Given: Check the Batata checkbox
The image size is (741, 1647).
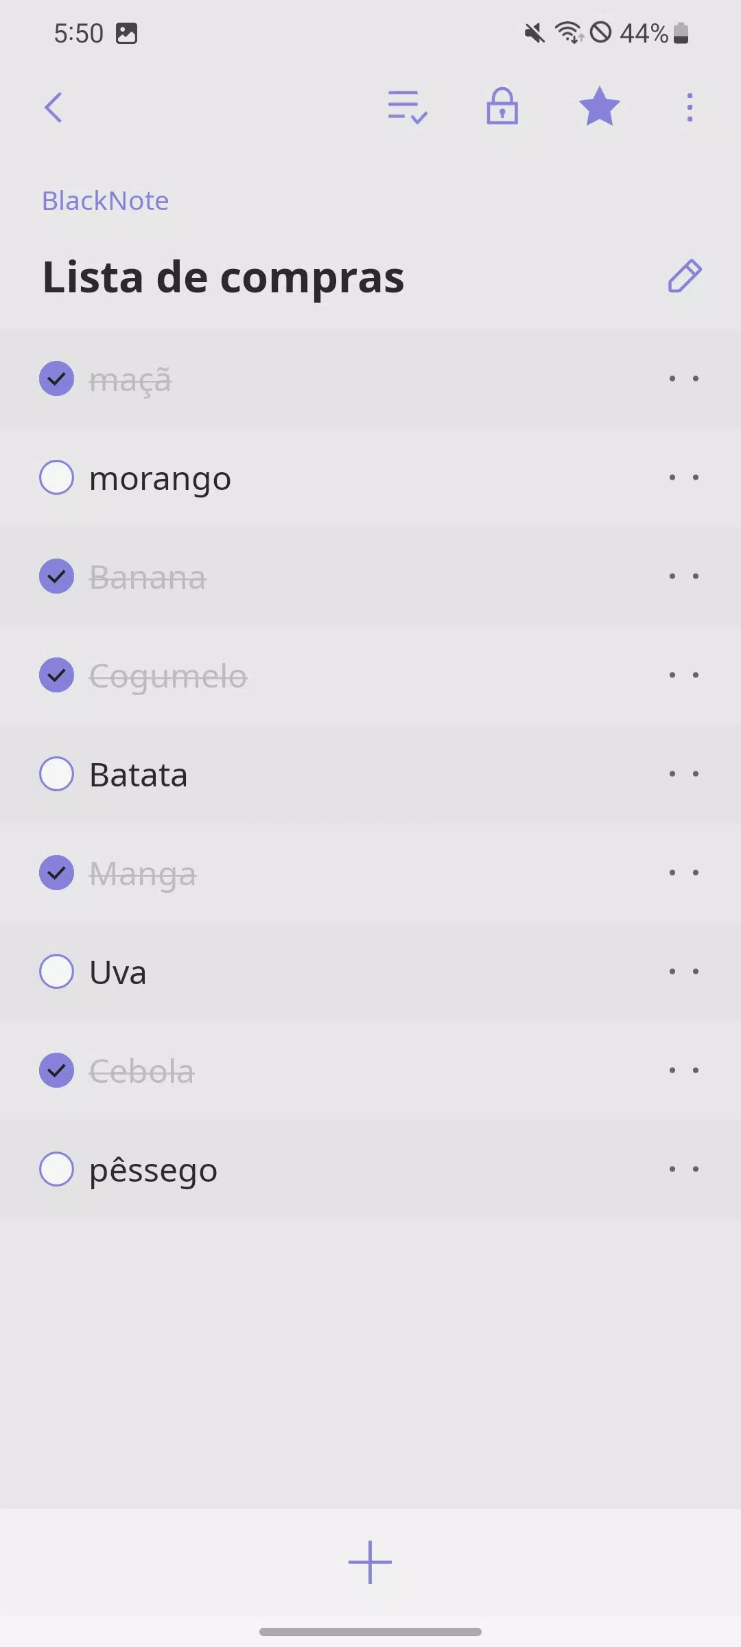Looking at the screenshot, I should [56, 774].
